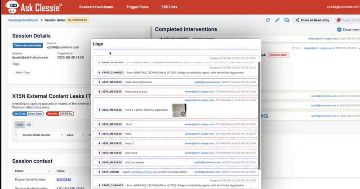Image resolution: width=360 pixels, height=189 pixels.
Task: Click the 'tesst 3' message text
Action: (129, 144)
